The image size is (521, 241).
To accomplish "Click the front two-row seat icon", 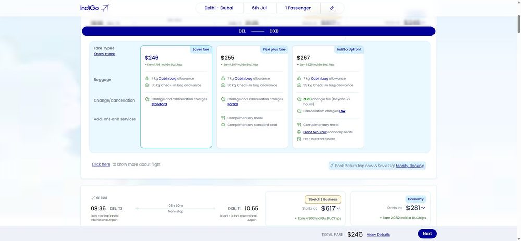I will pyautogui.click(x=299, y=132).
